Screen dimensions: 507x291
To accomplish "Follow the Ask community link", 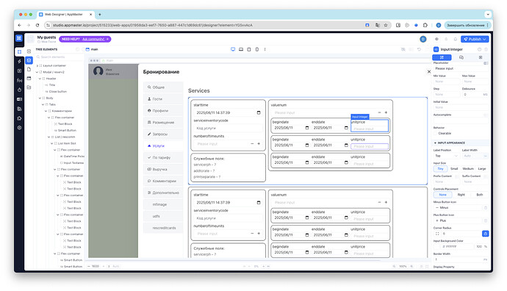I will point(93,39).
